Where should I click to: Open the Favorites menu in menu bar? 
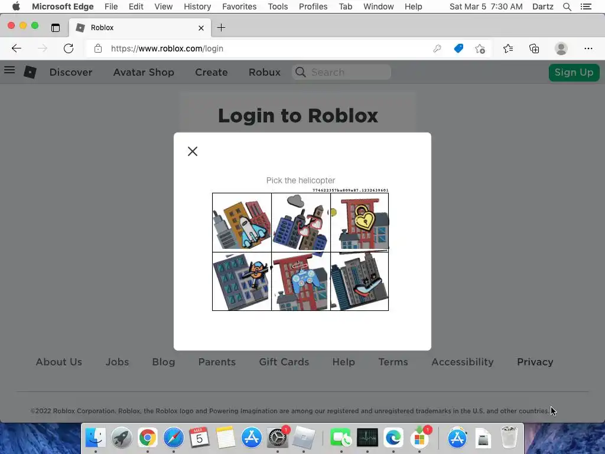click(x=239, y=7)
